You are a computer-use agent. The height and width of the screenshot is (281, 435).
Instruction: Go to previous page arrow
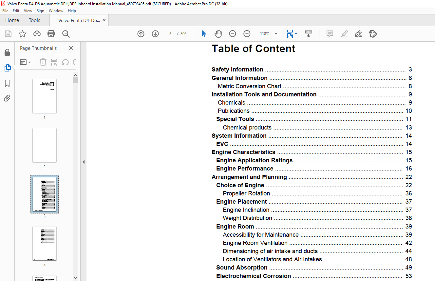141,34
